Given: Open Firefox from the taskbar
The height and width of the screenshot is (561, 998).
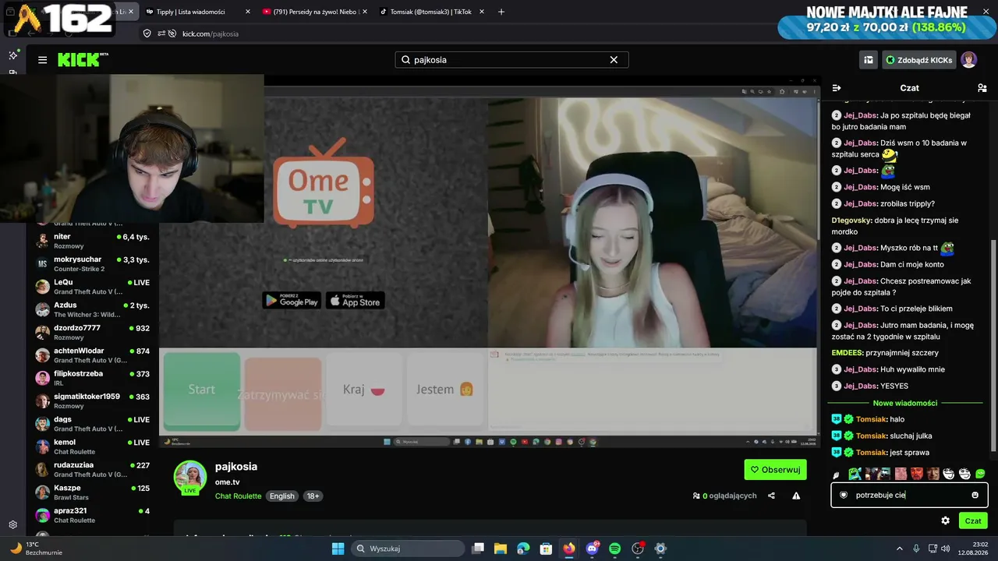Looking at the screenshot, I should pos(569,549).
